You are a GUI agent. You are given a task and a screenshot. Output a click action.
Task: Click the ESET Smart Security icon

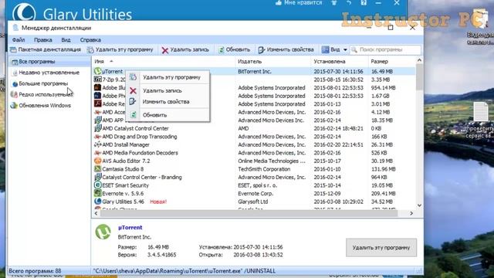98,185
